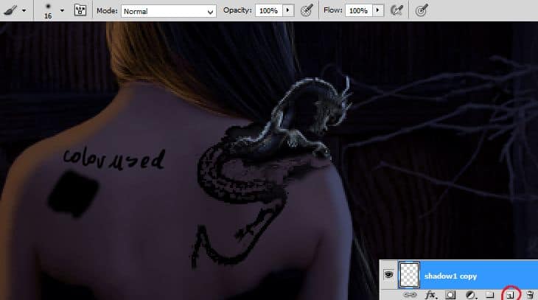Click the shadow1 copy layer thumbnail
The height and width of the screenshot is (300, 538).
pos(411,274)
